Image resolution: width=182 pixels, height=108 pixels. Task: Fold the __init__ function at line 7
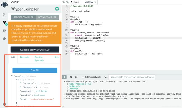69,22
